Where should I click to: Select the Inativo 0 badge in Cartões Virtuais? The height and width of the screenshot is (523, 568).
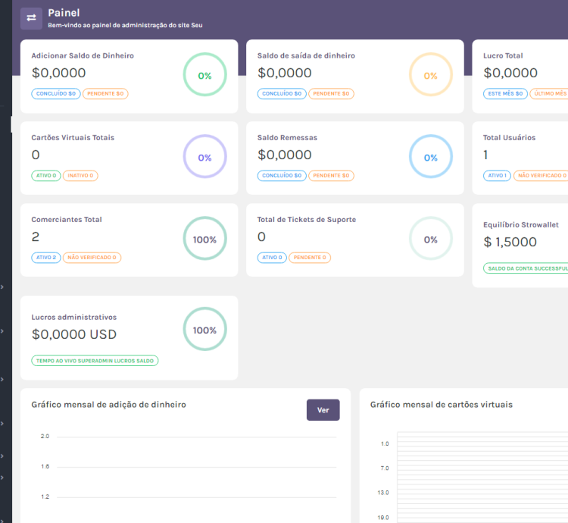(80, 176)
